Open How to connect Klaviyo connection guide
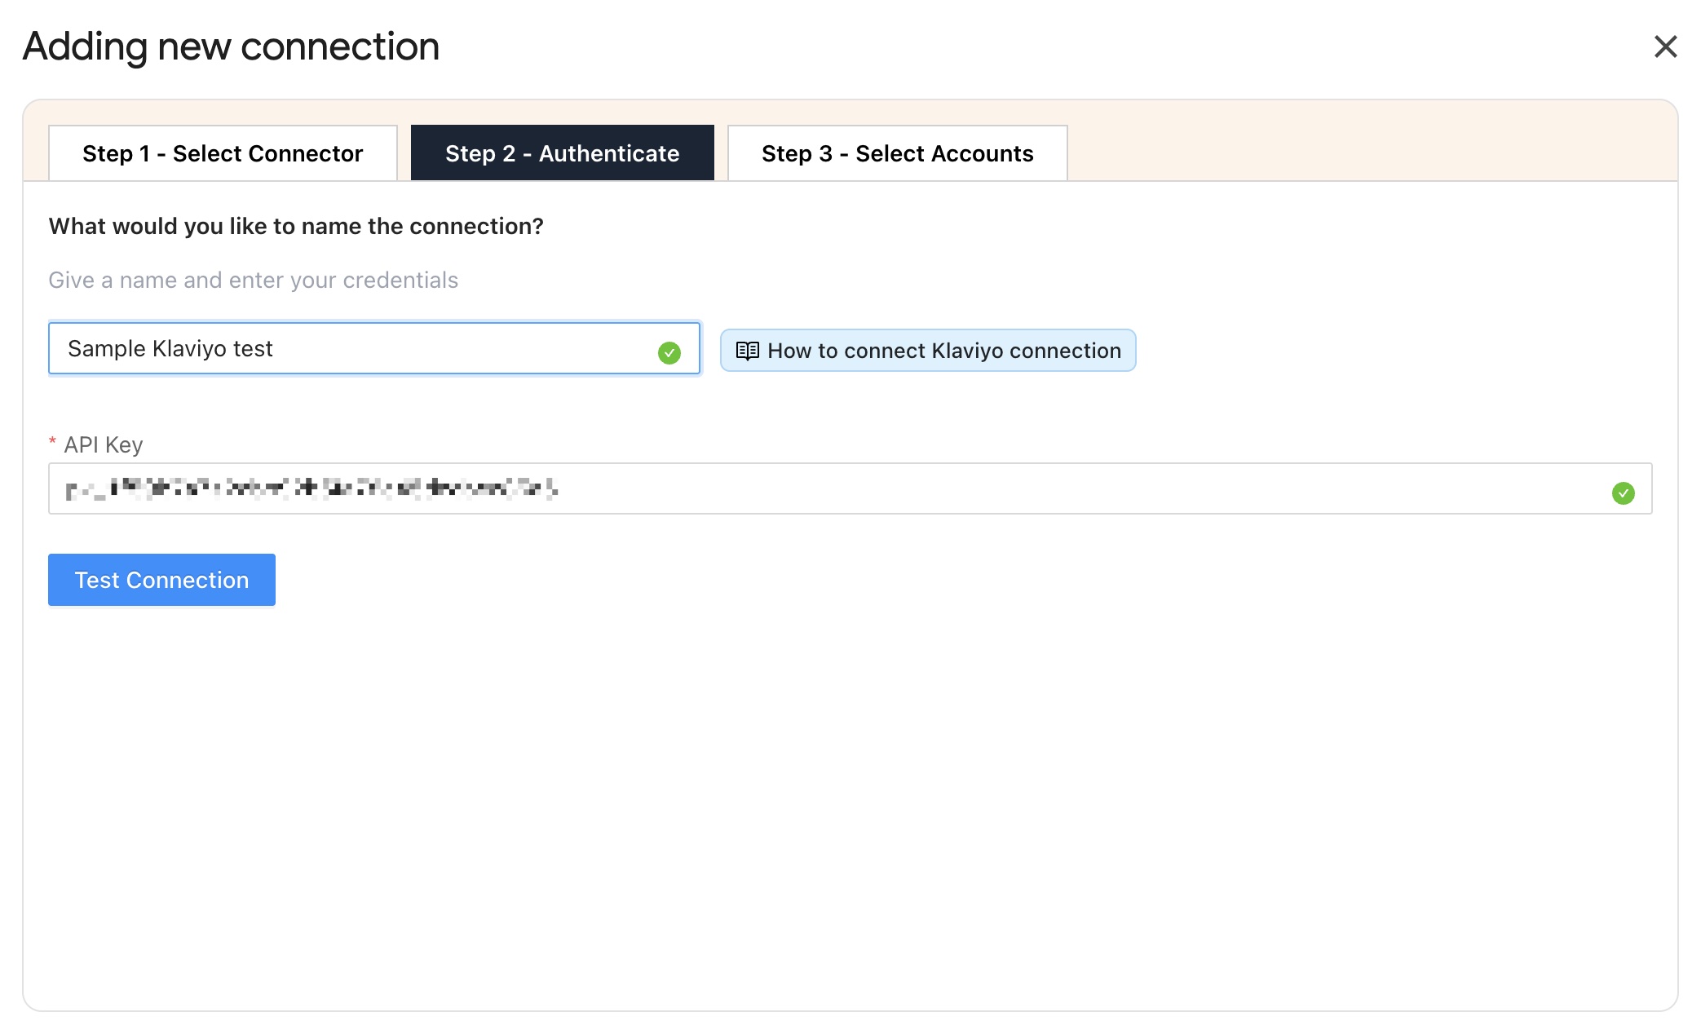This screenshot has height=1034, width=1701. pos(928,351)
